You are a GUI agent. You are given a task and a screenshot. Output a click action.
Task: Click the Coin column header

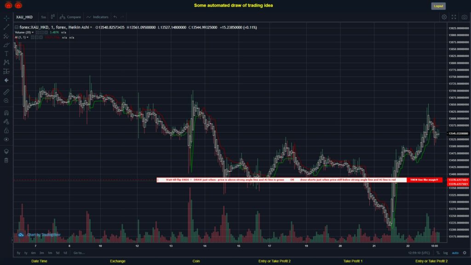pos(196,261)
